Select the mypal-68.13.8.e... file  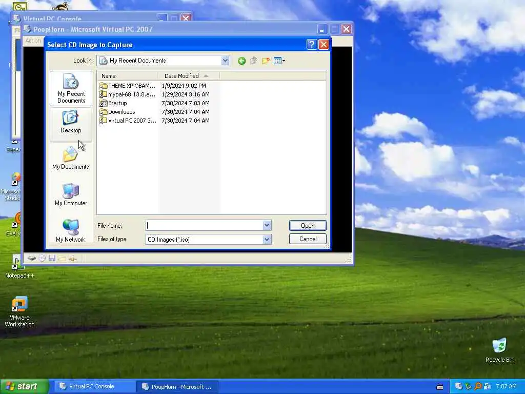(x=128, y=94)
